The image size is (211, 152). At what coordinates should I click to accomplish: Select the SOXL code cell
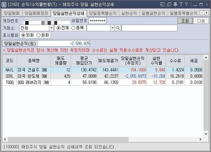coord(10,76)
